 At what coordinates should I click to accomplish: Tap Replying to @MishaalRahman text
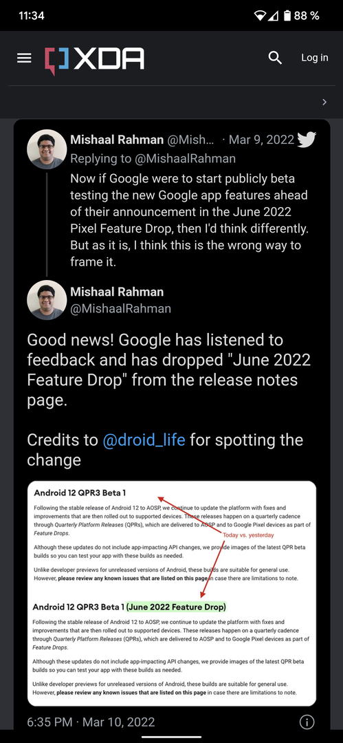point(153,158)
